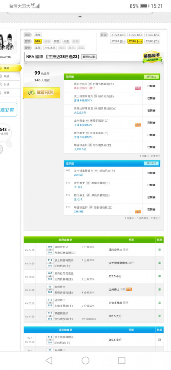Click 顯示盤口 in blue 運彩盤 header
The height and width of the screenshot is (370, 171).
[151, 163]
